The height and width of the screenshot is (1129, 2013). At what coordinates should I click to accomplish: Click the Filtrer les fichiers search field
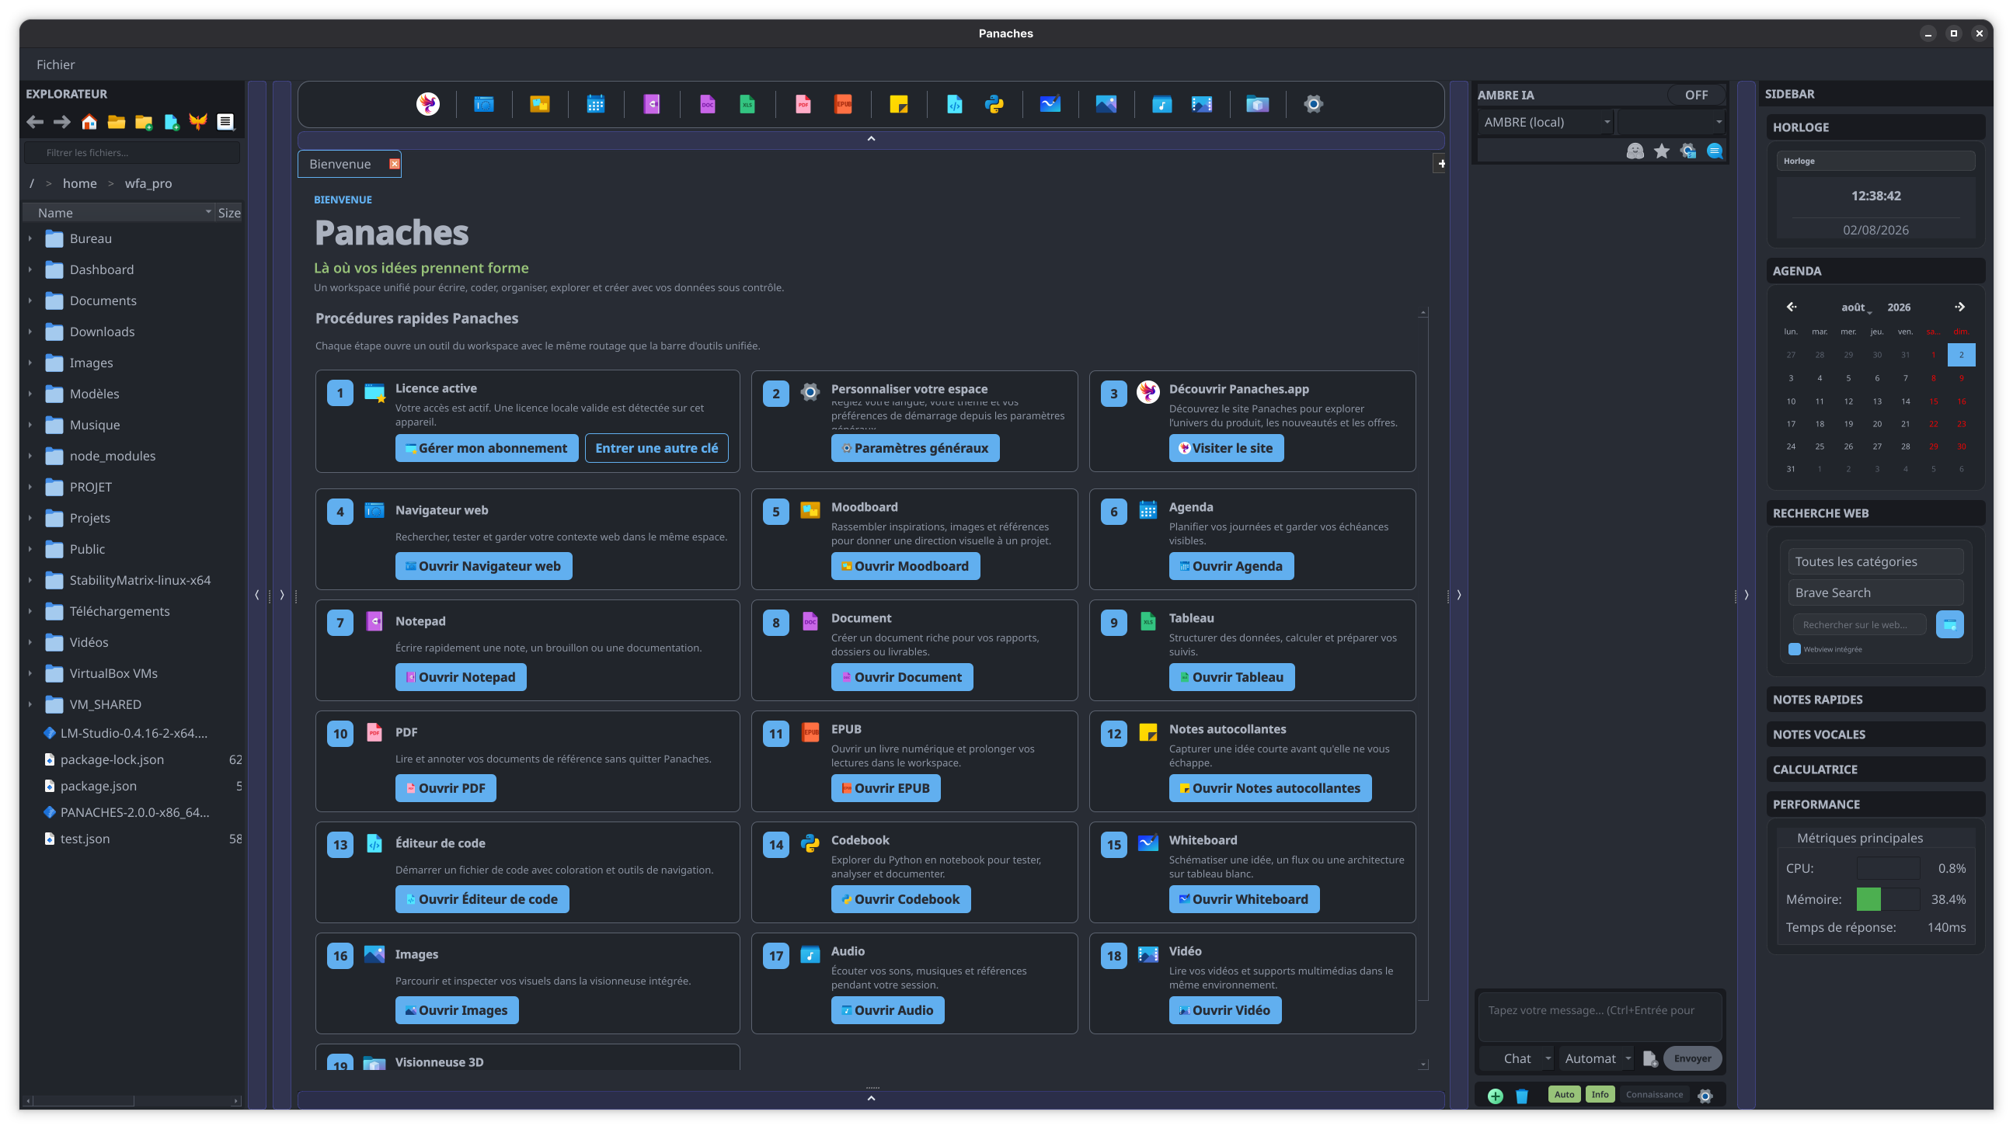tap(132, 153)
